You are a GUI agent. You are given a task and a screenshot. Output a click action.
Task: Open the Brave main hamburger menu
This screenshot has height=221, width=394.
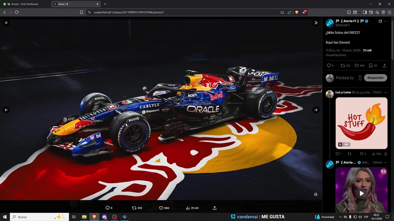[389, 12]
